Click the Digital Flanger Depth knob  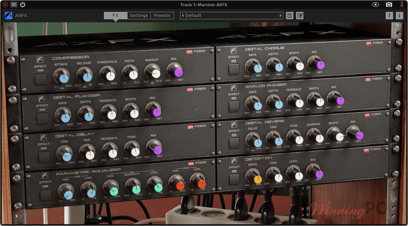coord(86,114)
